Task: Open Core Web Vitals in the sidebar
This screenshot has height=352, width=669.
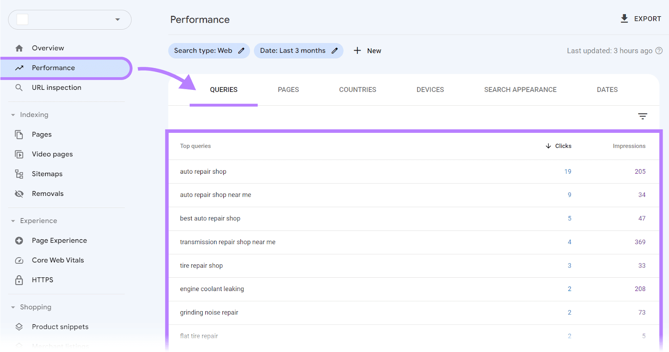Action: pos(58,260)
